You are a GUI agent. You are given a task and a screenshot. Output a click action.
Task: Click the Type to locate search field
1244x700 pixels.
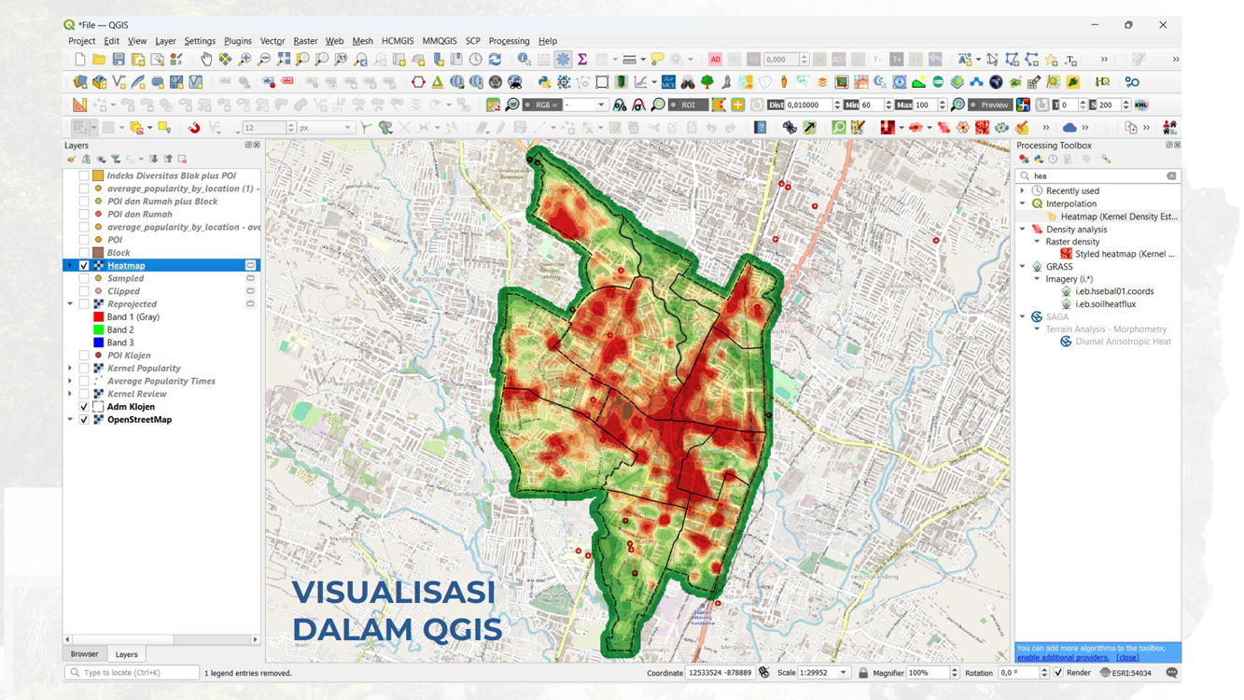click(x=131, y=671)
